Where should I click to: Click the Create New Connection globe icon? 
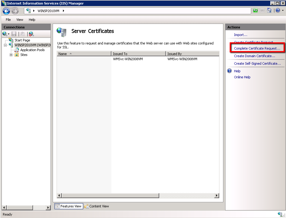pyautogui.click(x=5, y=34)
